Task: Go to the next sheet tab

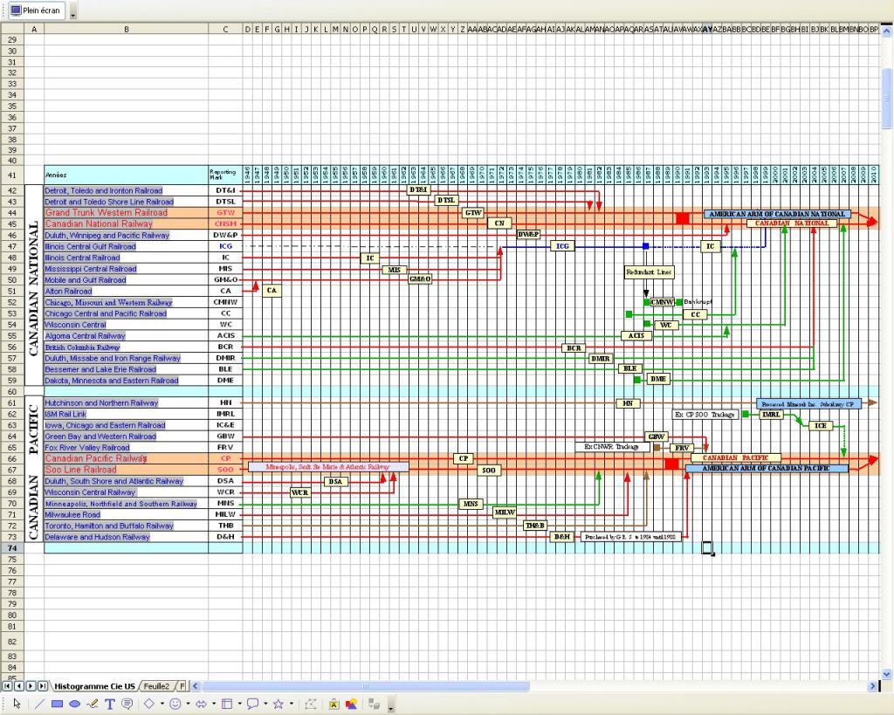Action: click(x=31, y=686)
